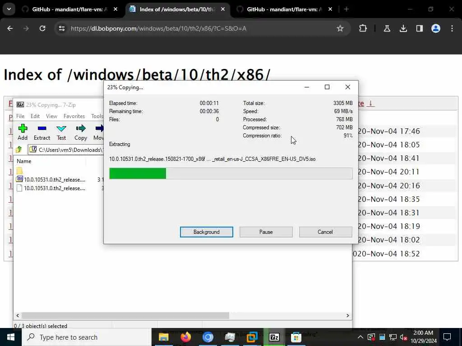Viewport: 462px width, 346px height.
Task: Open the Chrome Labs flask icon
Action: [387, 28]
